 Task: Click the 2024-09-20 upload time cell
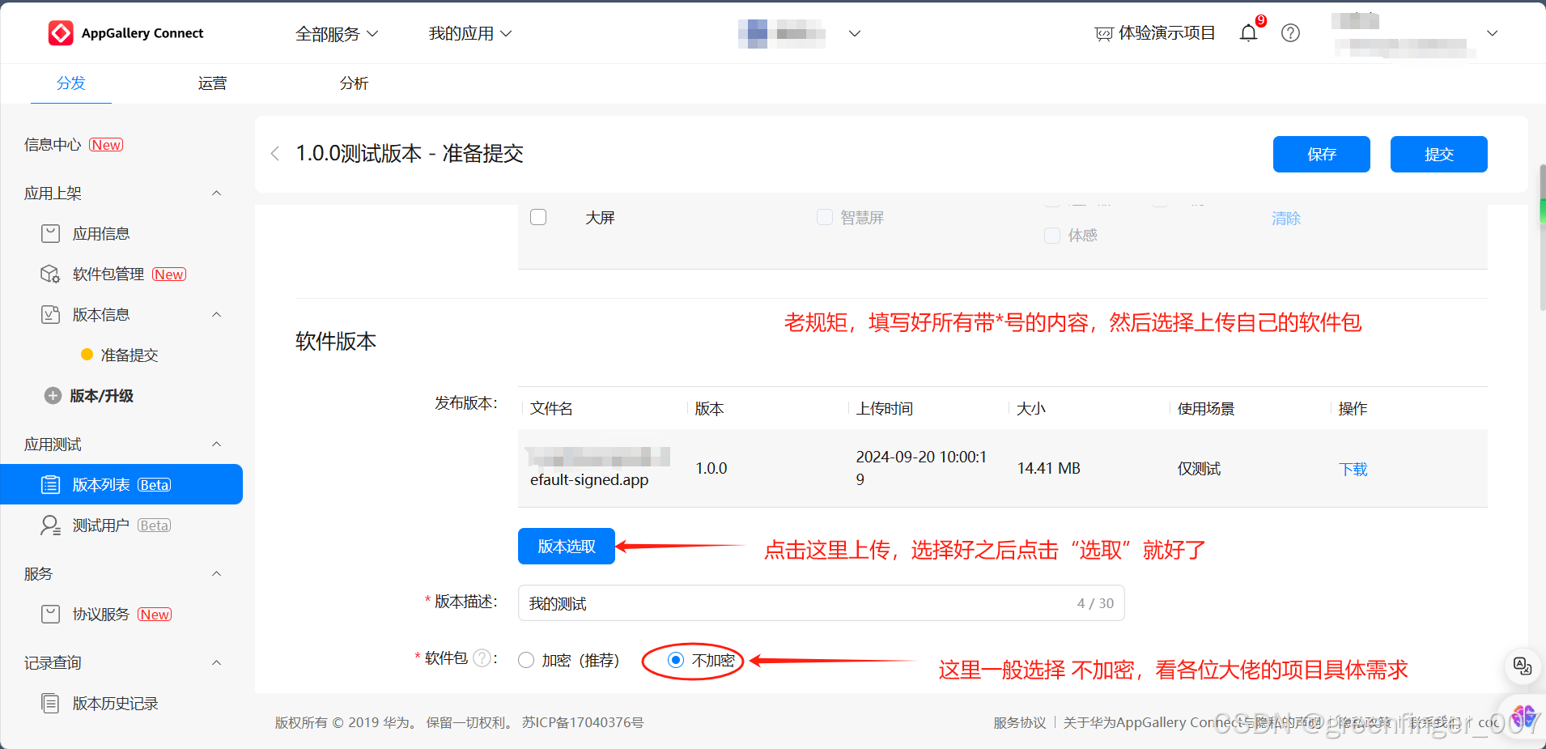pyautogui.click(x=921, y=468)
